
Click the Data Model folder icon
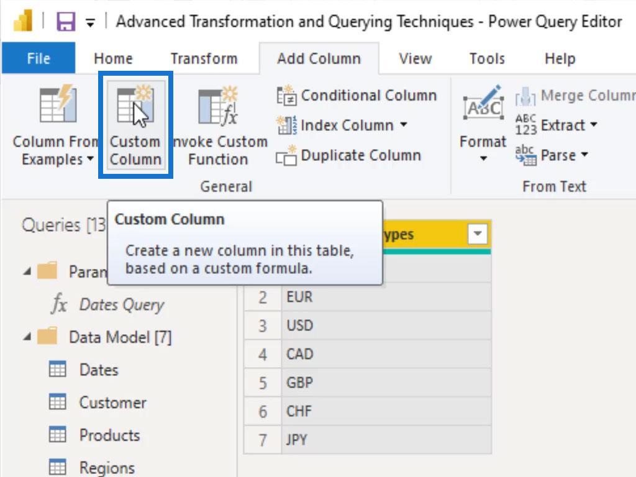47,336
